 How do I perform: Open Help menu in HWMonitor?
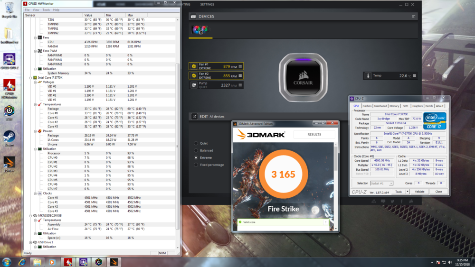coord(56,10)
